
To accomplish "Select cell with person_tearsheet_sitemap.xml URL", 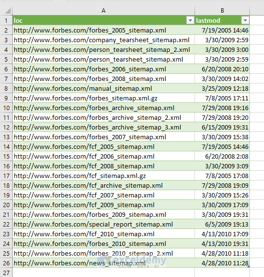I will [x=104, y=59].
